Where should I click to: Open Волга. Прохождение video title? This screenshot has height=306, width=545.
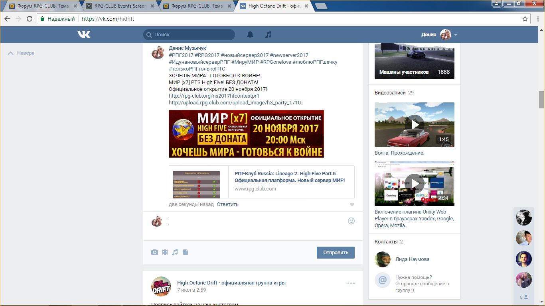[399, 153]
